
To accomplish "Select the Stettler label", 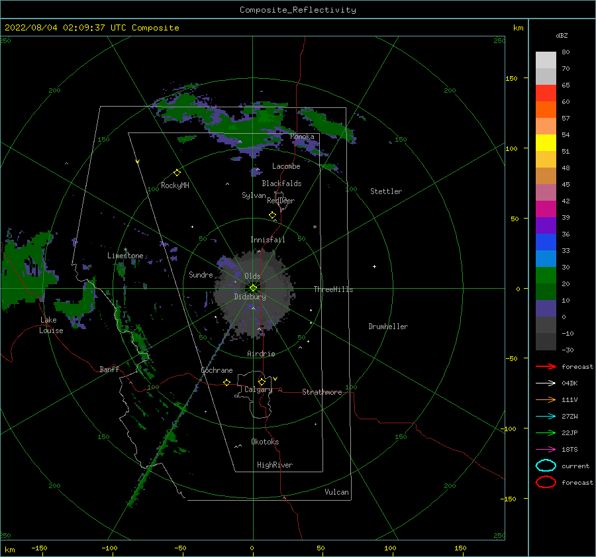I will coord(386,191).
